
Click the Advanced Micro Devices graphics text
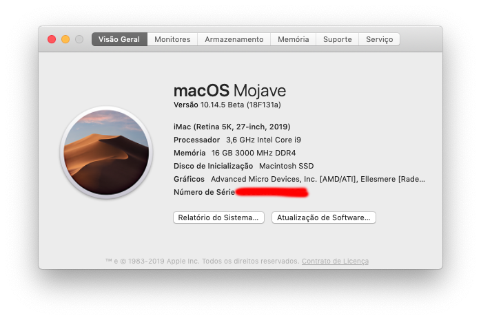pos(318,179)
